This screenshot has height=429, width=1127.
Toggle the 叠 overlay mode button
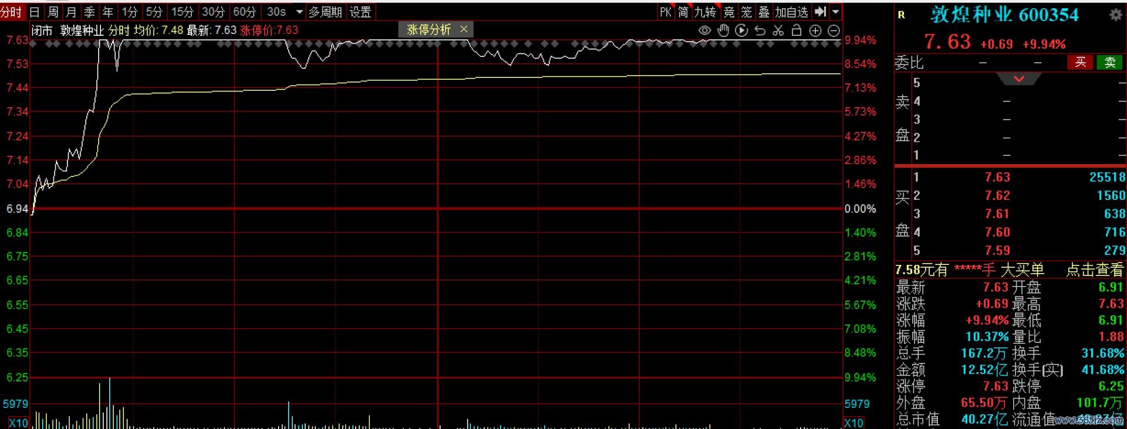[x=764, y=12]
